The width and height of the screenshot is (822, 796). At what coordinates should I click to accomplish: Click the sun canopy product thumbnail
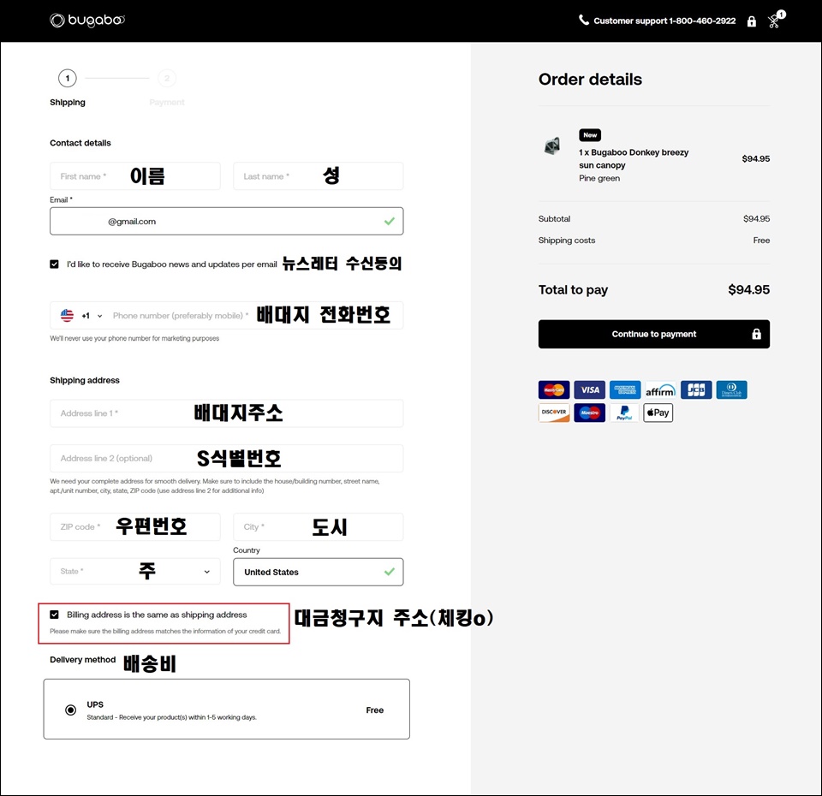coord(552,146)
